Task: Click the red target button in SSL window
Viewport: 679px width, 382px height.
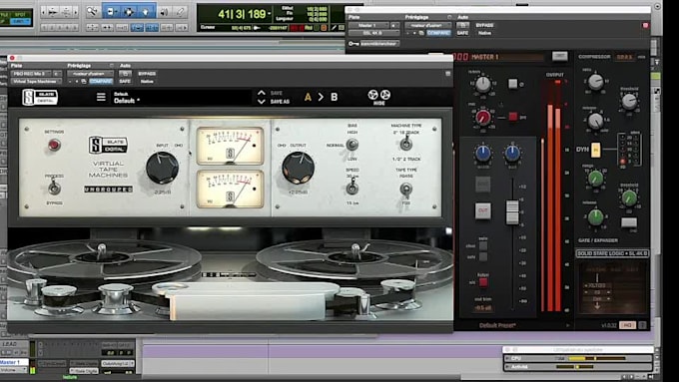Action: coord(645,26)
